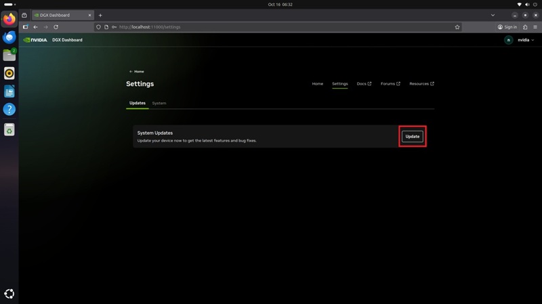
Task: Select the Updates tab
Action: click(138, 103)
